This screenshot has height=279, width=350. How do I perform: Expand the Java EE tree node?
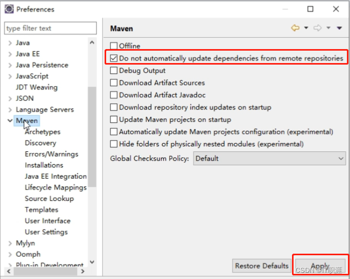click(10, 54)
